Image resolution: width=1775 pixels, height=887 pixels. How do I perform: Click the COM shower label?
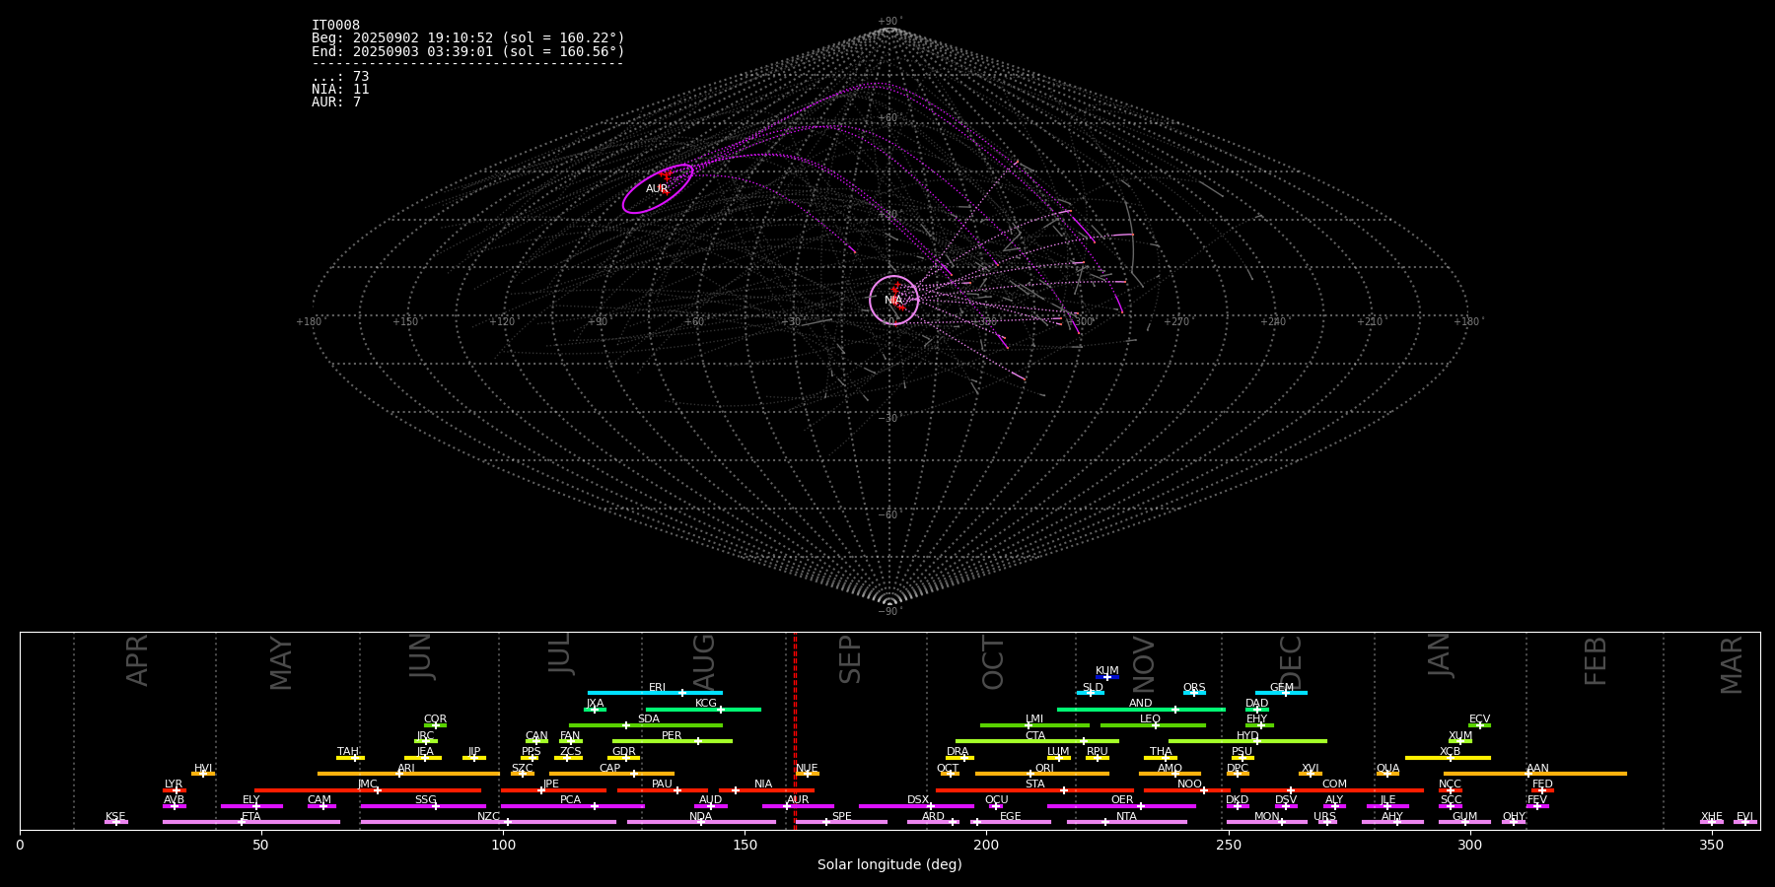tap(1334, 785)
